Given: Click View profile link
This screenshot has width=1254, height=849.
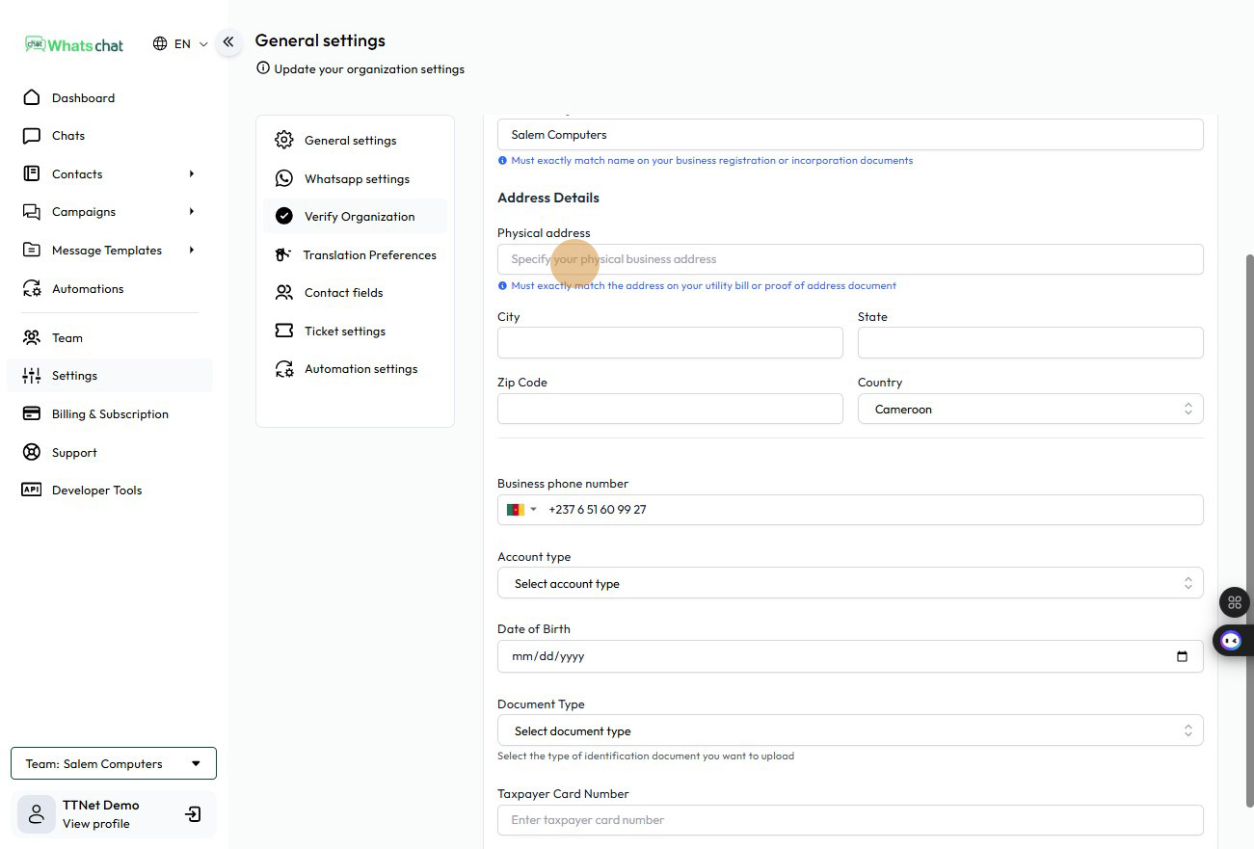Looking at the screenshot, I should coord(95,824).
